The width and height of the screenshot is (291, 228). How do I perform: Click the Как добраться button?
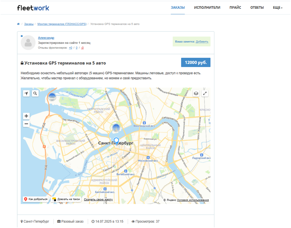pyautogui.click(x=36, y=199)
